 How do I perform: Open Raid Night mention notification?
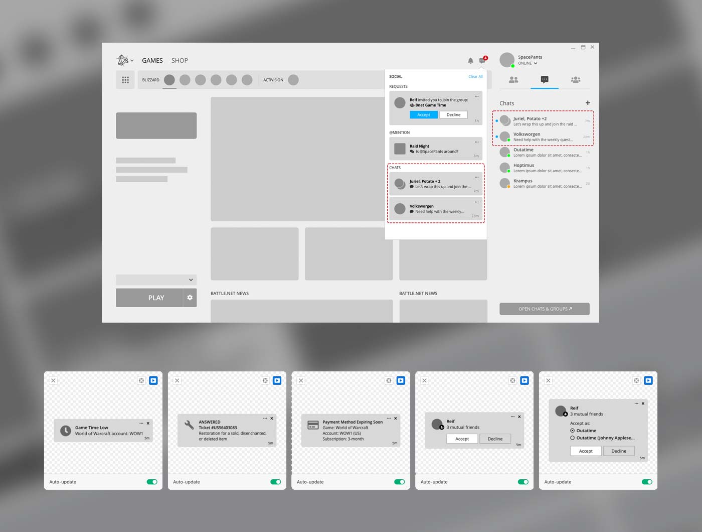pyautogui.click(x=436, y=149)
